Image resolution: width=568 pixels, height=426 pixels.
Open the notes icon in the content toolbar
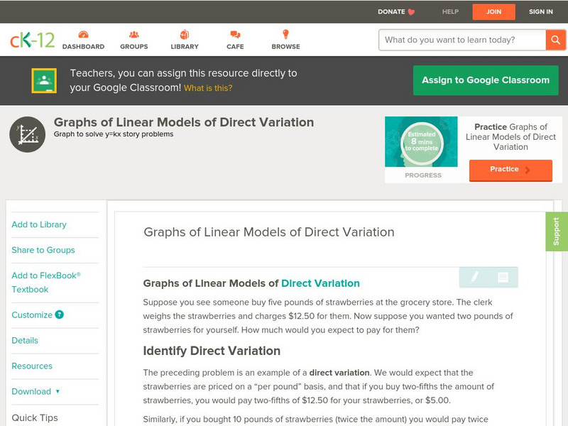point(503,277)
